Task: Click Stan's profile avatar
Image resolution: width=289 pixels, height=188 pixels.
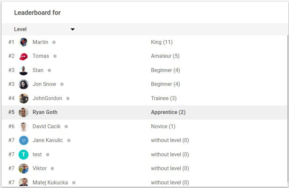Action: pyautogui.click(x=24, y=70)
